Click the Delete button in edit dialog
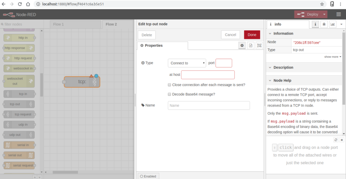The height and width of the screenshot is (179, 346). 147,35
